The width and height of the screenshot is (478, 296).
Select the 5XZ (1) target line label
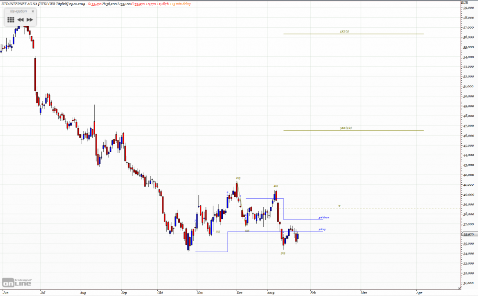pos(345,32)
